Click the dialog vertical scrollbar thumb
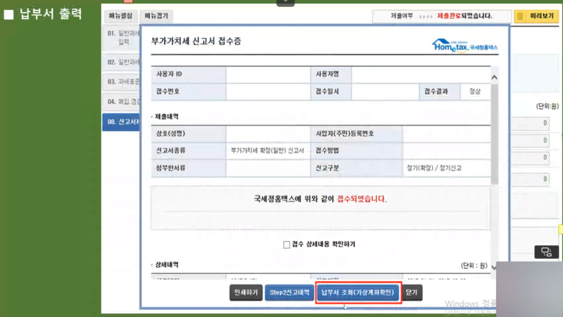Image resolution: width=563 pixels, height=317 pixels. click(x=494, y=134)
